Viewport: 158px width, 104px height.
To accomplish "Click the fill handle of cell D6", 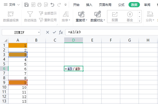I will 83,71.
